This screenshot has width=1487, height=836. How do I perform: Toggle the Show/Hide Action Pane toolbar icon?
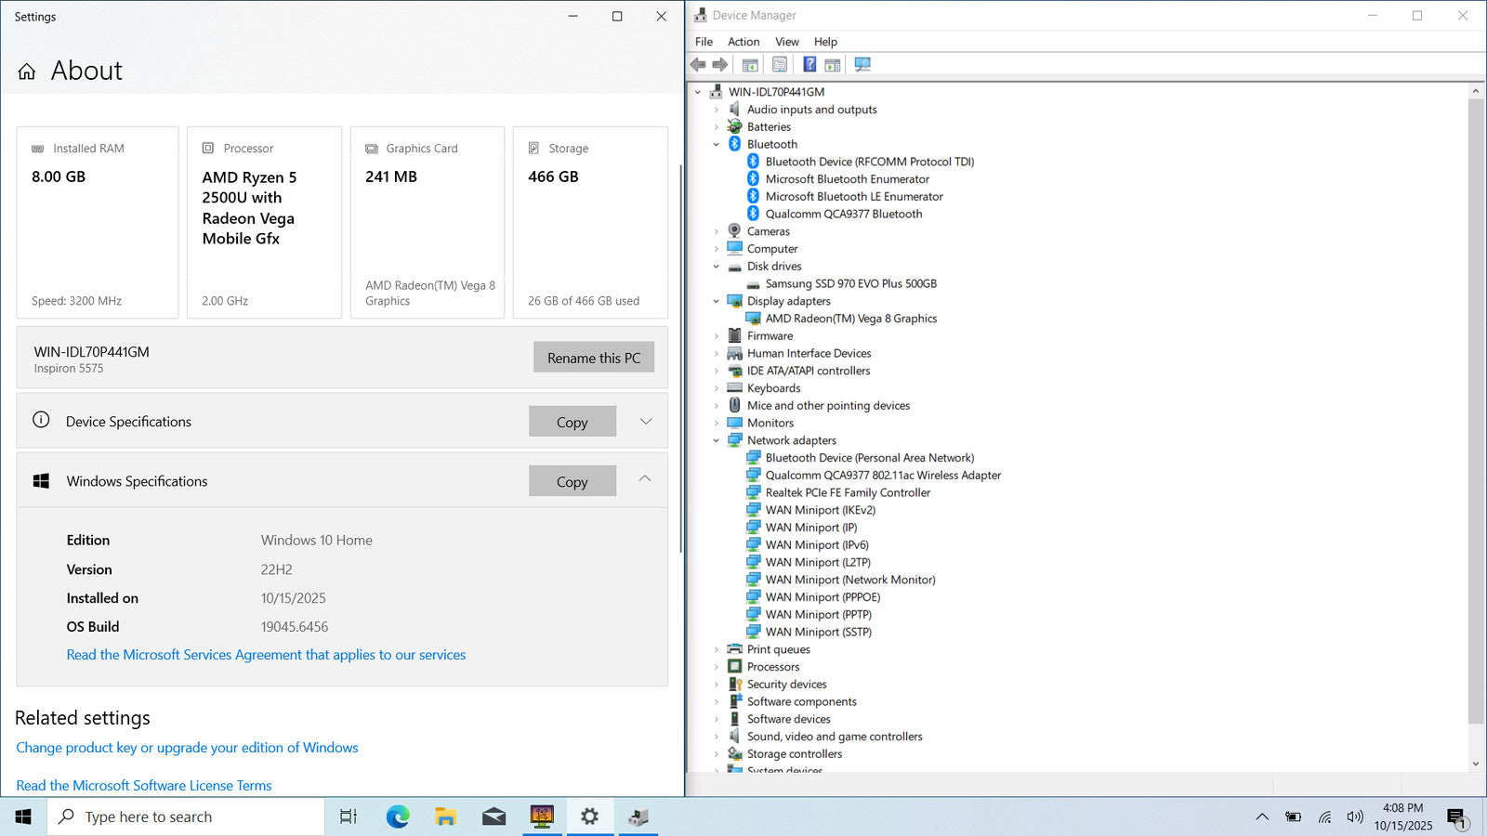[x=833, y=64]
